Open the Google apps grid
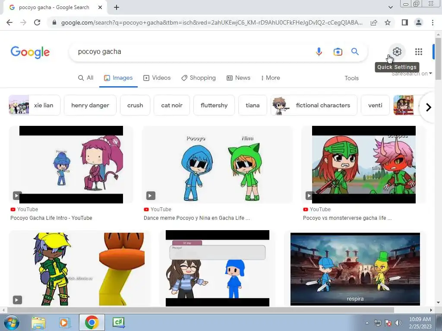The width and height of the screenshot is (442, 331). 419,52
